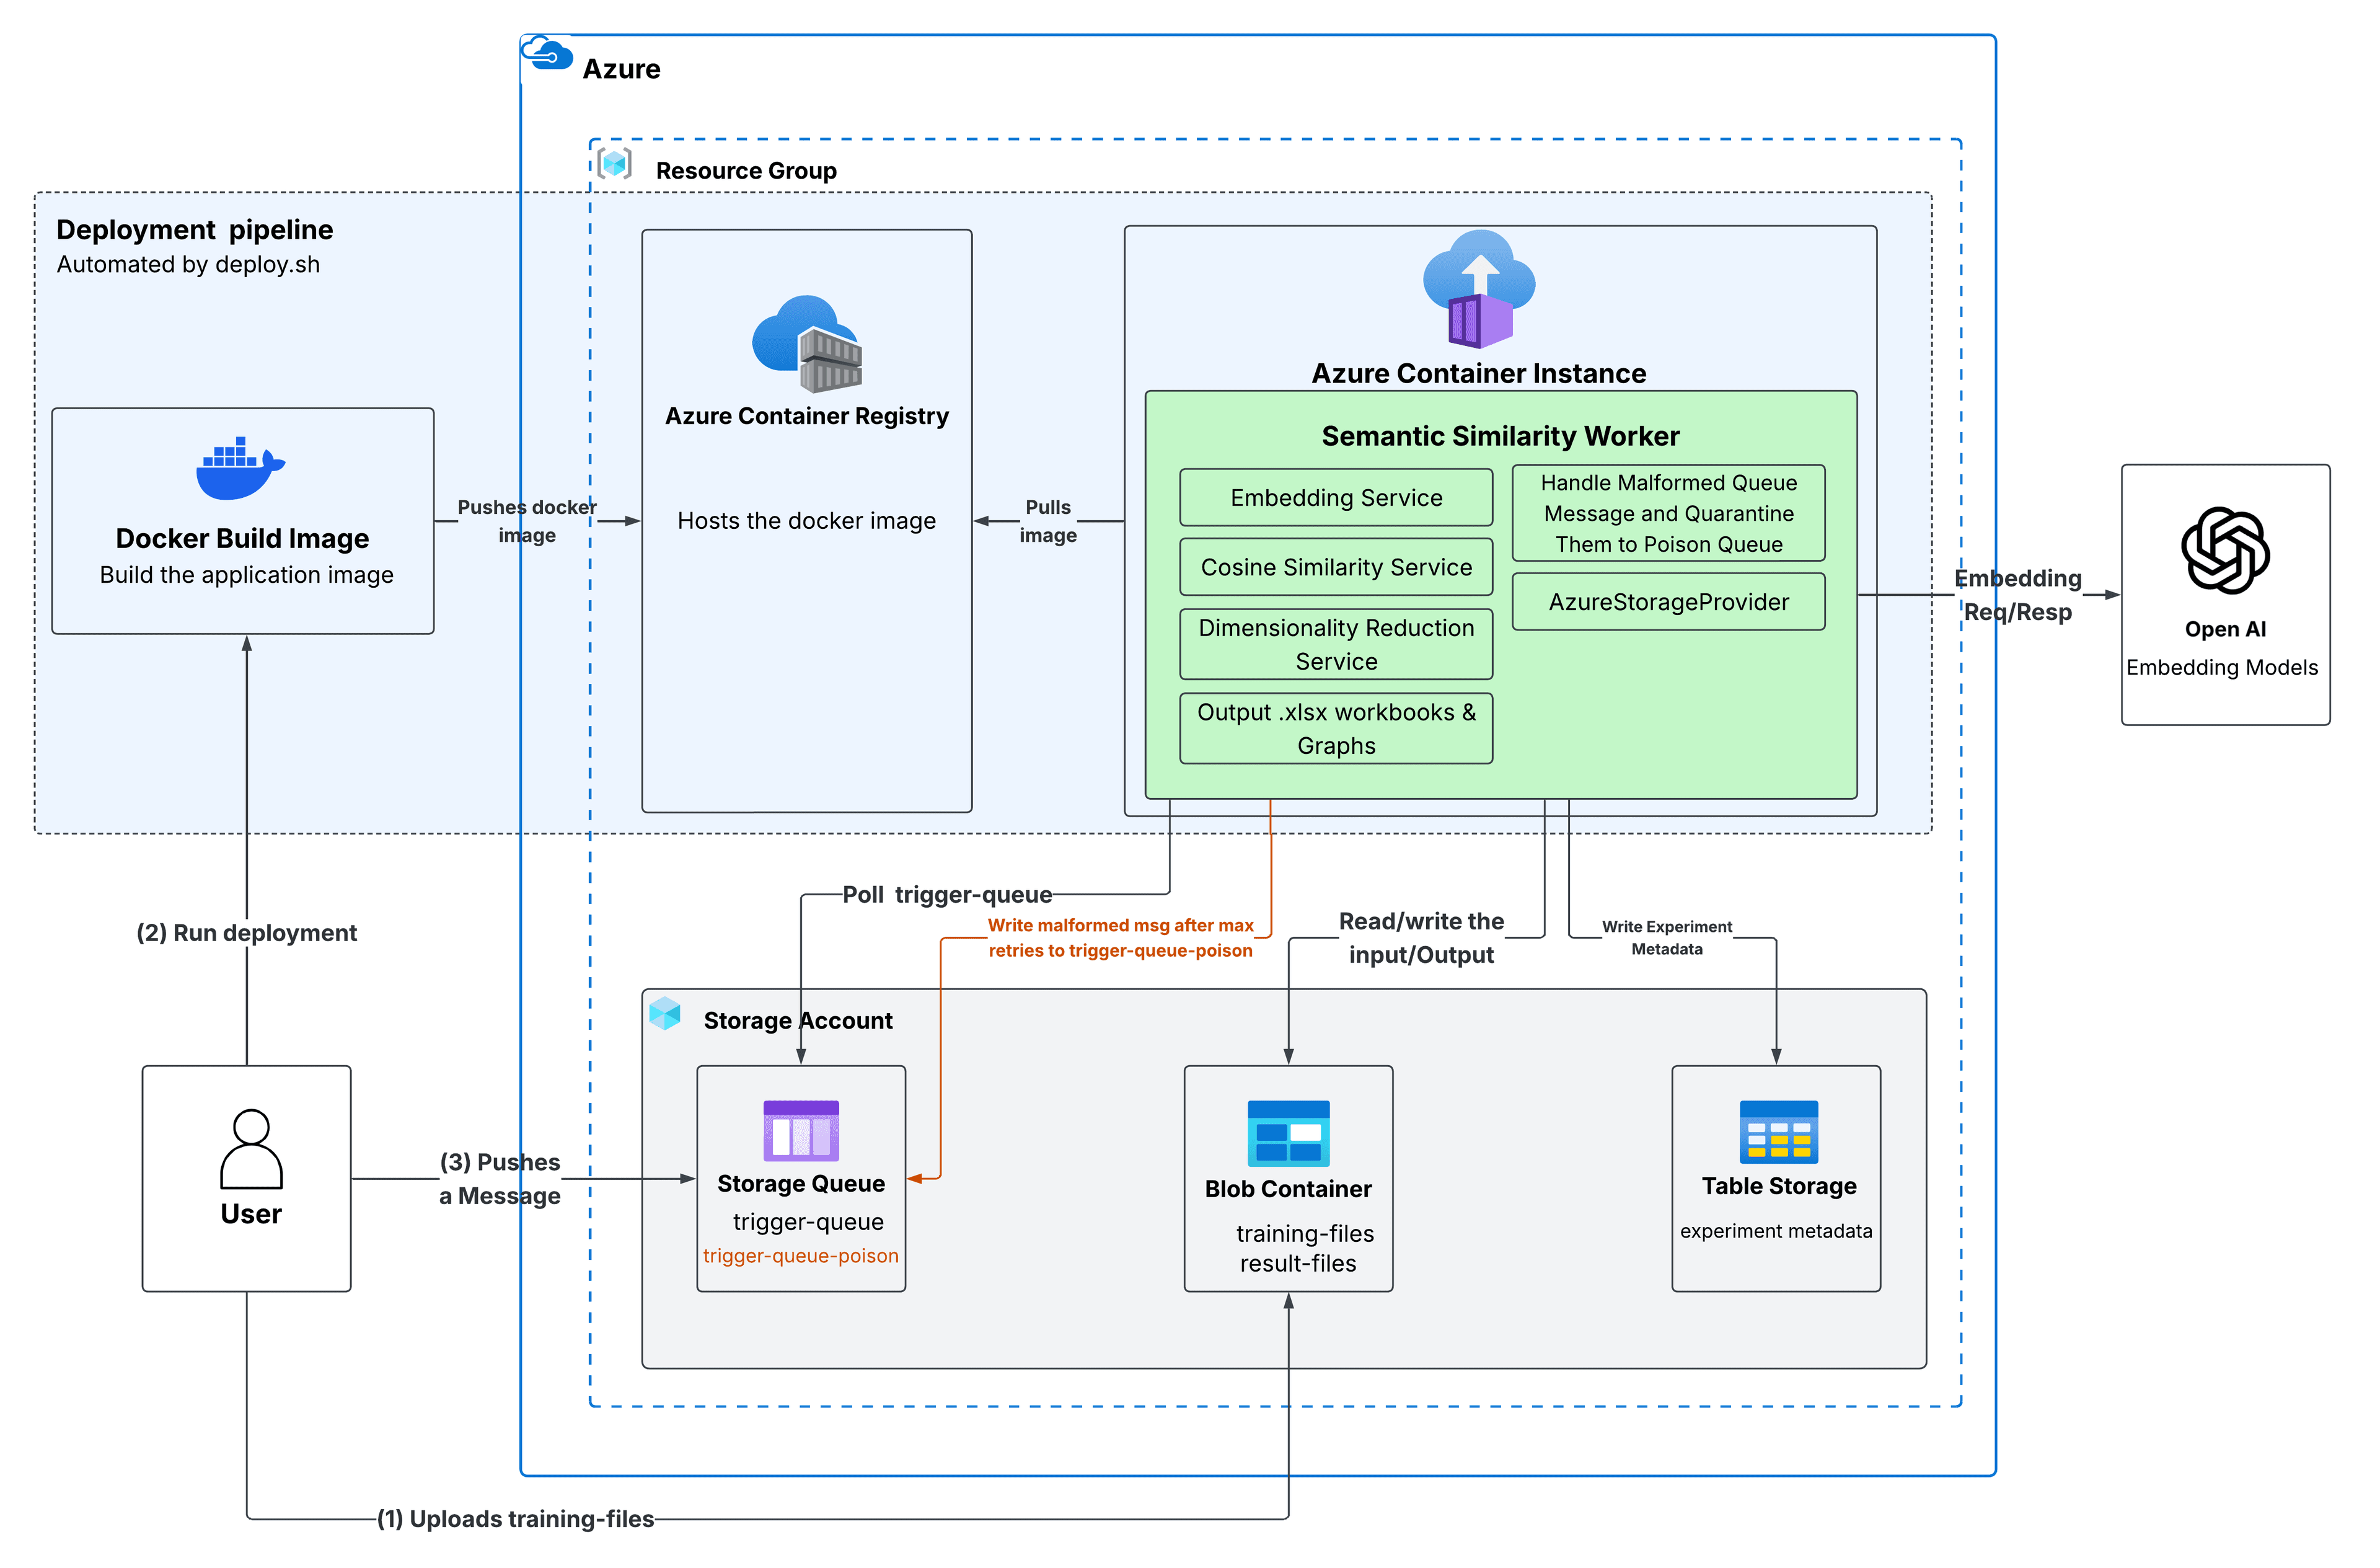Click 'Read/write the input/Output' label
2380x1568 pixels.
1421,937
